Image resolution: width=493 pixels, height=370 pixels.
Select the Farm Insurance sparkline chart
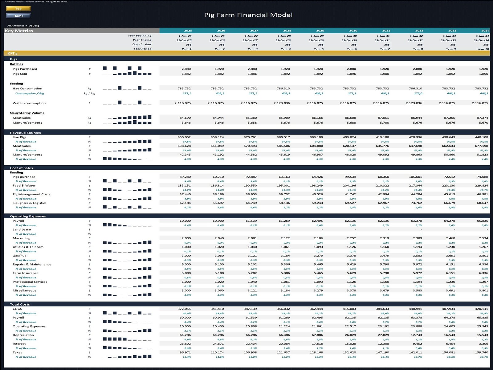pos(127,277)
